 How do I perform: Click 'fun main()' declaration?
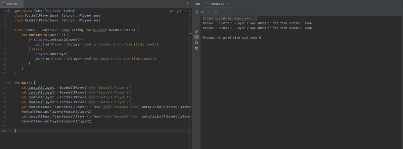coord(24,82)
